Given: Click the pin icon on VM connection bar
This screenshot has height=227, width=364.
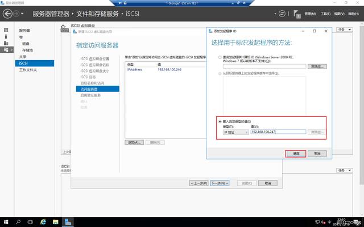Looking at the screenshot, I should [x=120, y=3].
